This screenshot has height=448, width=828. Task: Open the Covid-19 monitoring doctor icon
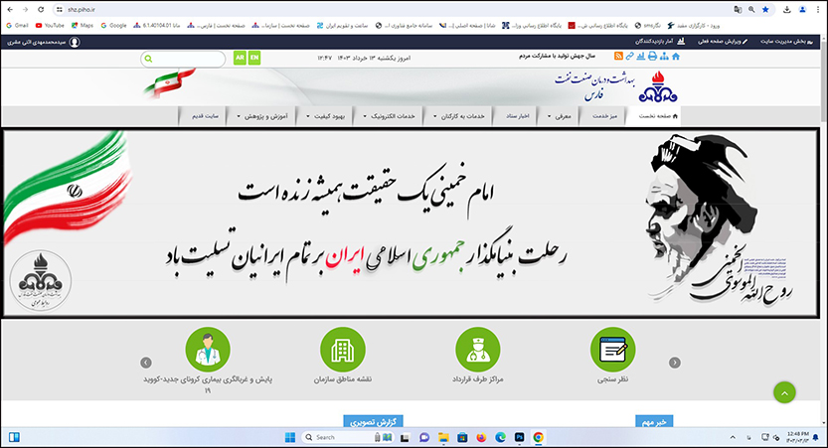[x=208, y=350]
